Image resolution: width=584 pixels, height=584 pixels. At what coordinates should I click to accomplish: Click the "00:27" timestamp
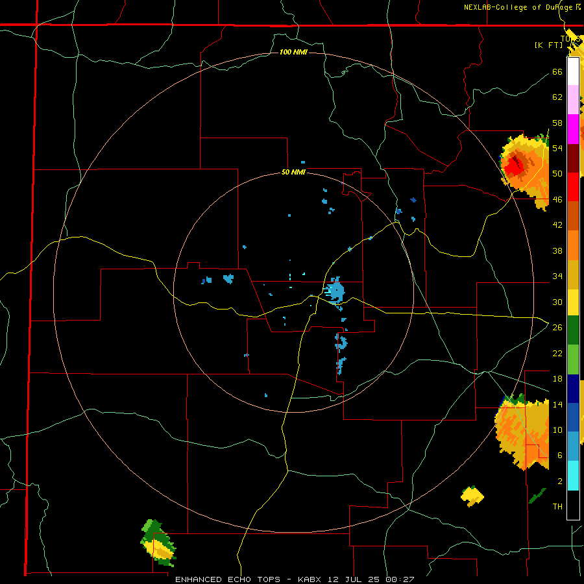point(400,579)
